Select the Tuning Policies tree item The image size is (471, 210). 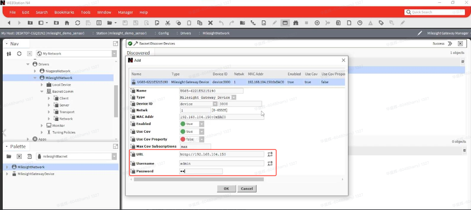[64, 132]
